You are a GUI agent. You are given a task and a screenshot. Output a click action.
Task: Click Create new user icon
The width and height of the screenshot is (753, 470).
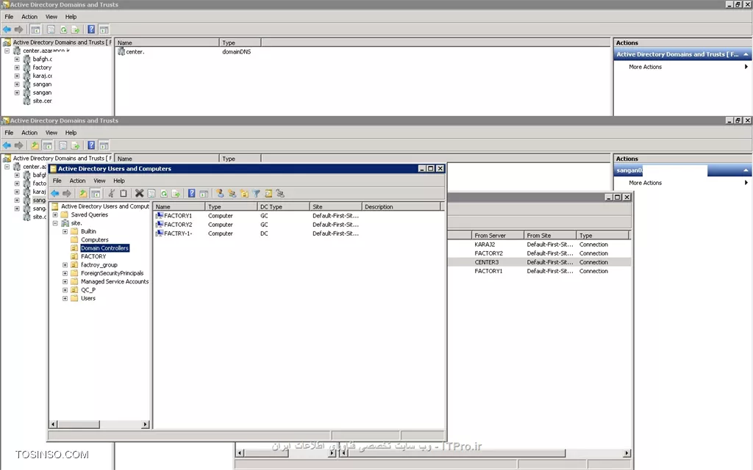pyautogui.click(x=220, y=194)
